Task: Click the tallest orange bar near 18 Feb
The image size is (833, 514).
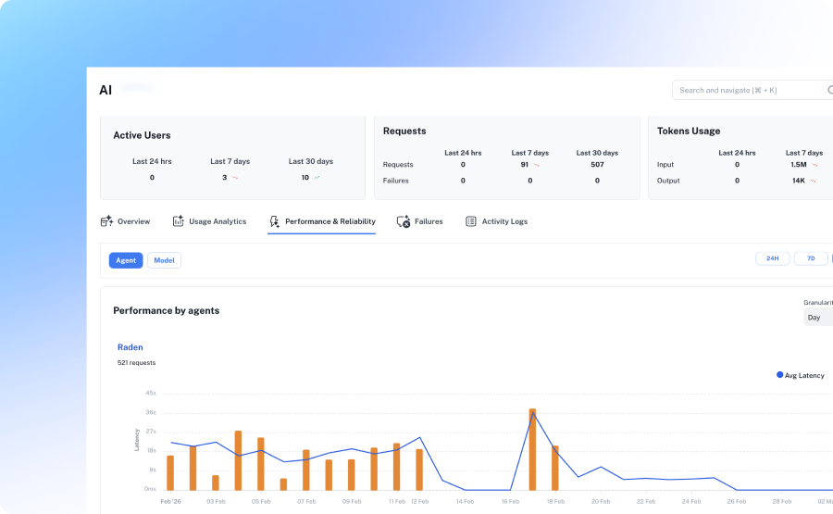Action: click(532, 449)
